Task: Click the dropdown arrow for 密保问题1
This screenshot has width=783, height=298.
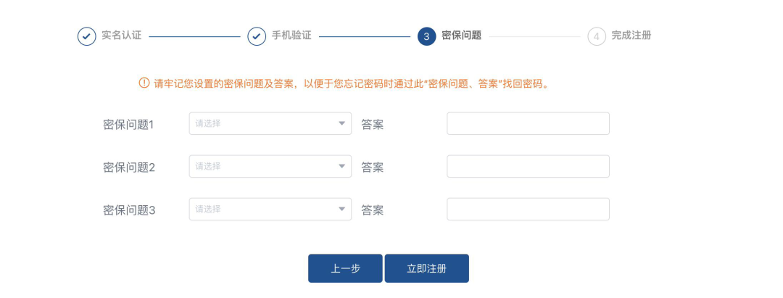Action: click(342, 123)
